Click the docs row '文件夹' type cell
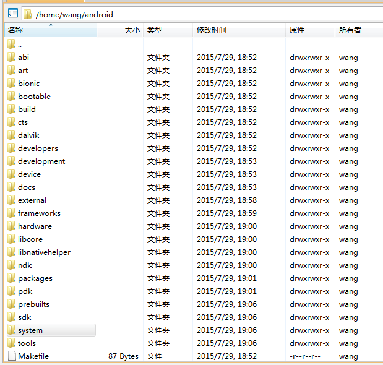The height and width of the screenshot is (365, 383). (158, 187)
